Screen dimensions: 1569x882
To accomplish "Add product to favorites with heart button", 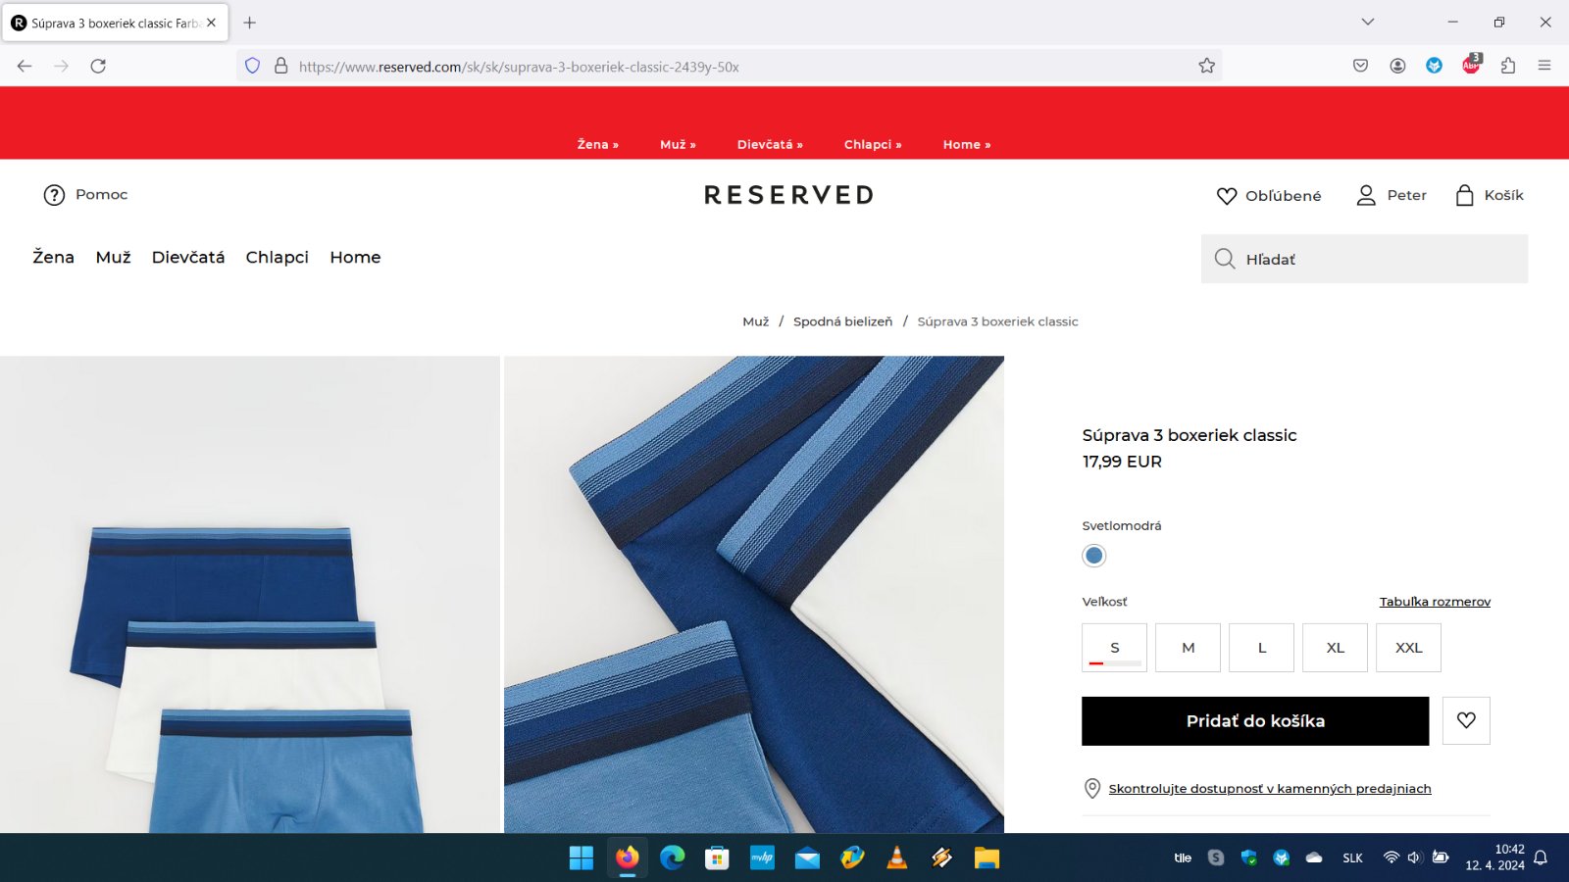I will coord(1466,720).
